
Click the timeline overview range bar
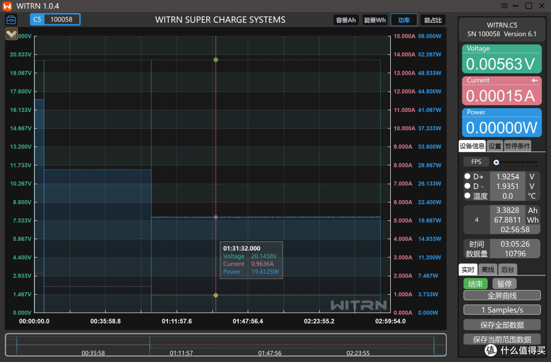tap(226, 345)
